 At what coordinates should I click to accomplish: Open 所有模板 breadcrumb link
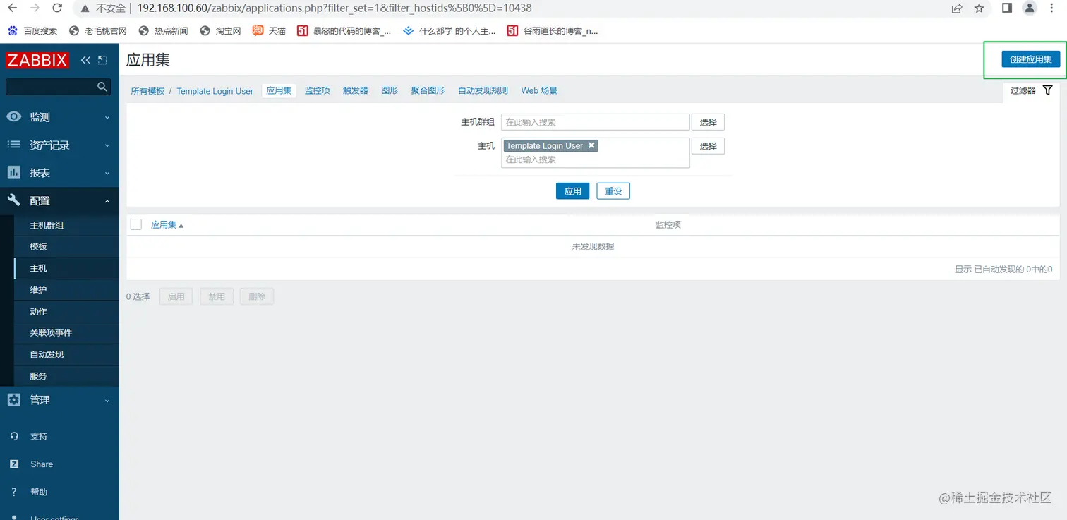coord(147,91)
